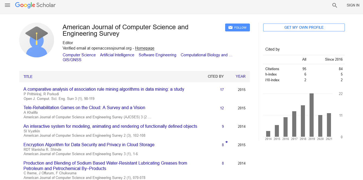This screenshot has width=363, height=180.
Task: Open the Software Engineering topic link
Action: point(157,55)
